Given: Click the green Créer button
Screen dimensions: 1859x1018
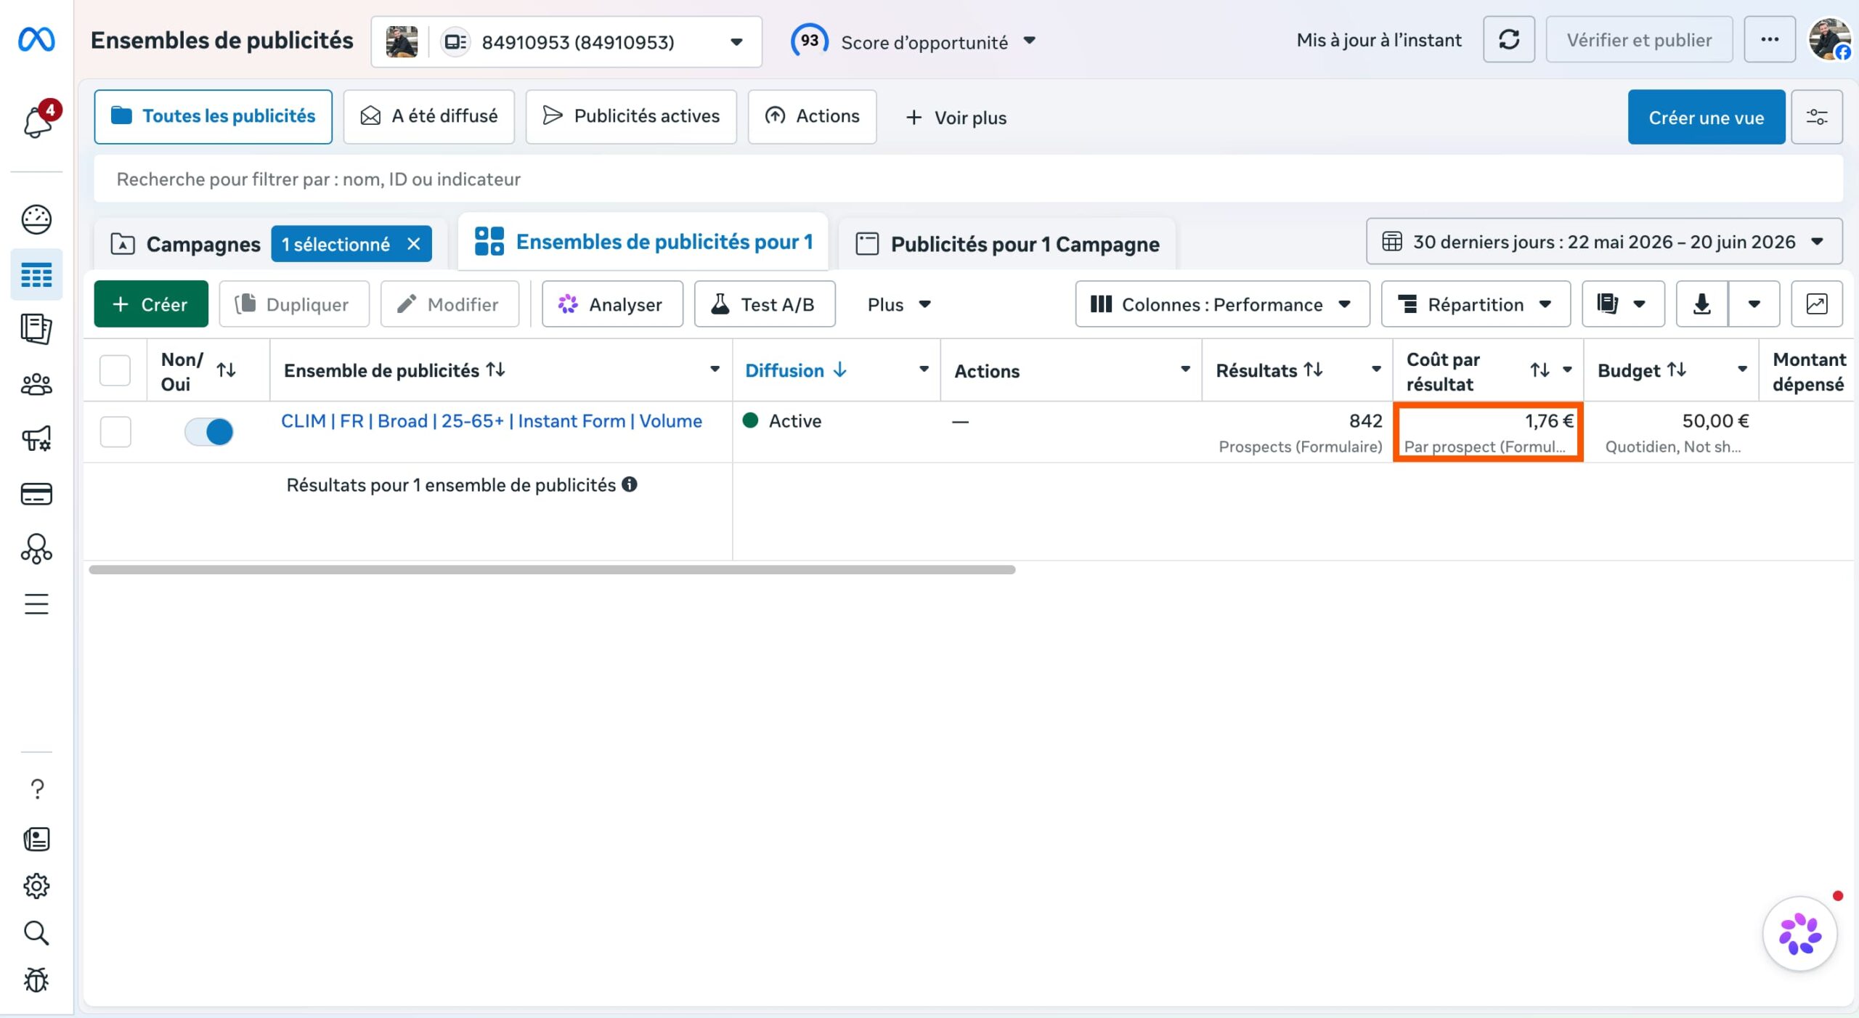Looking at the screenshot, I should (150, 304).
